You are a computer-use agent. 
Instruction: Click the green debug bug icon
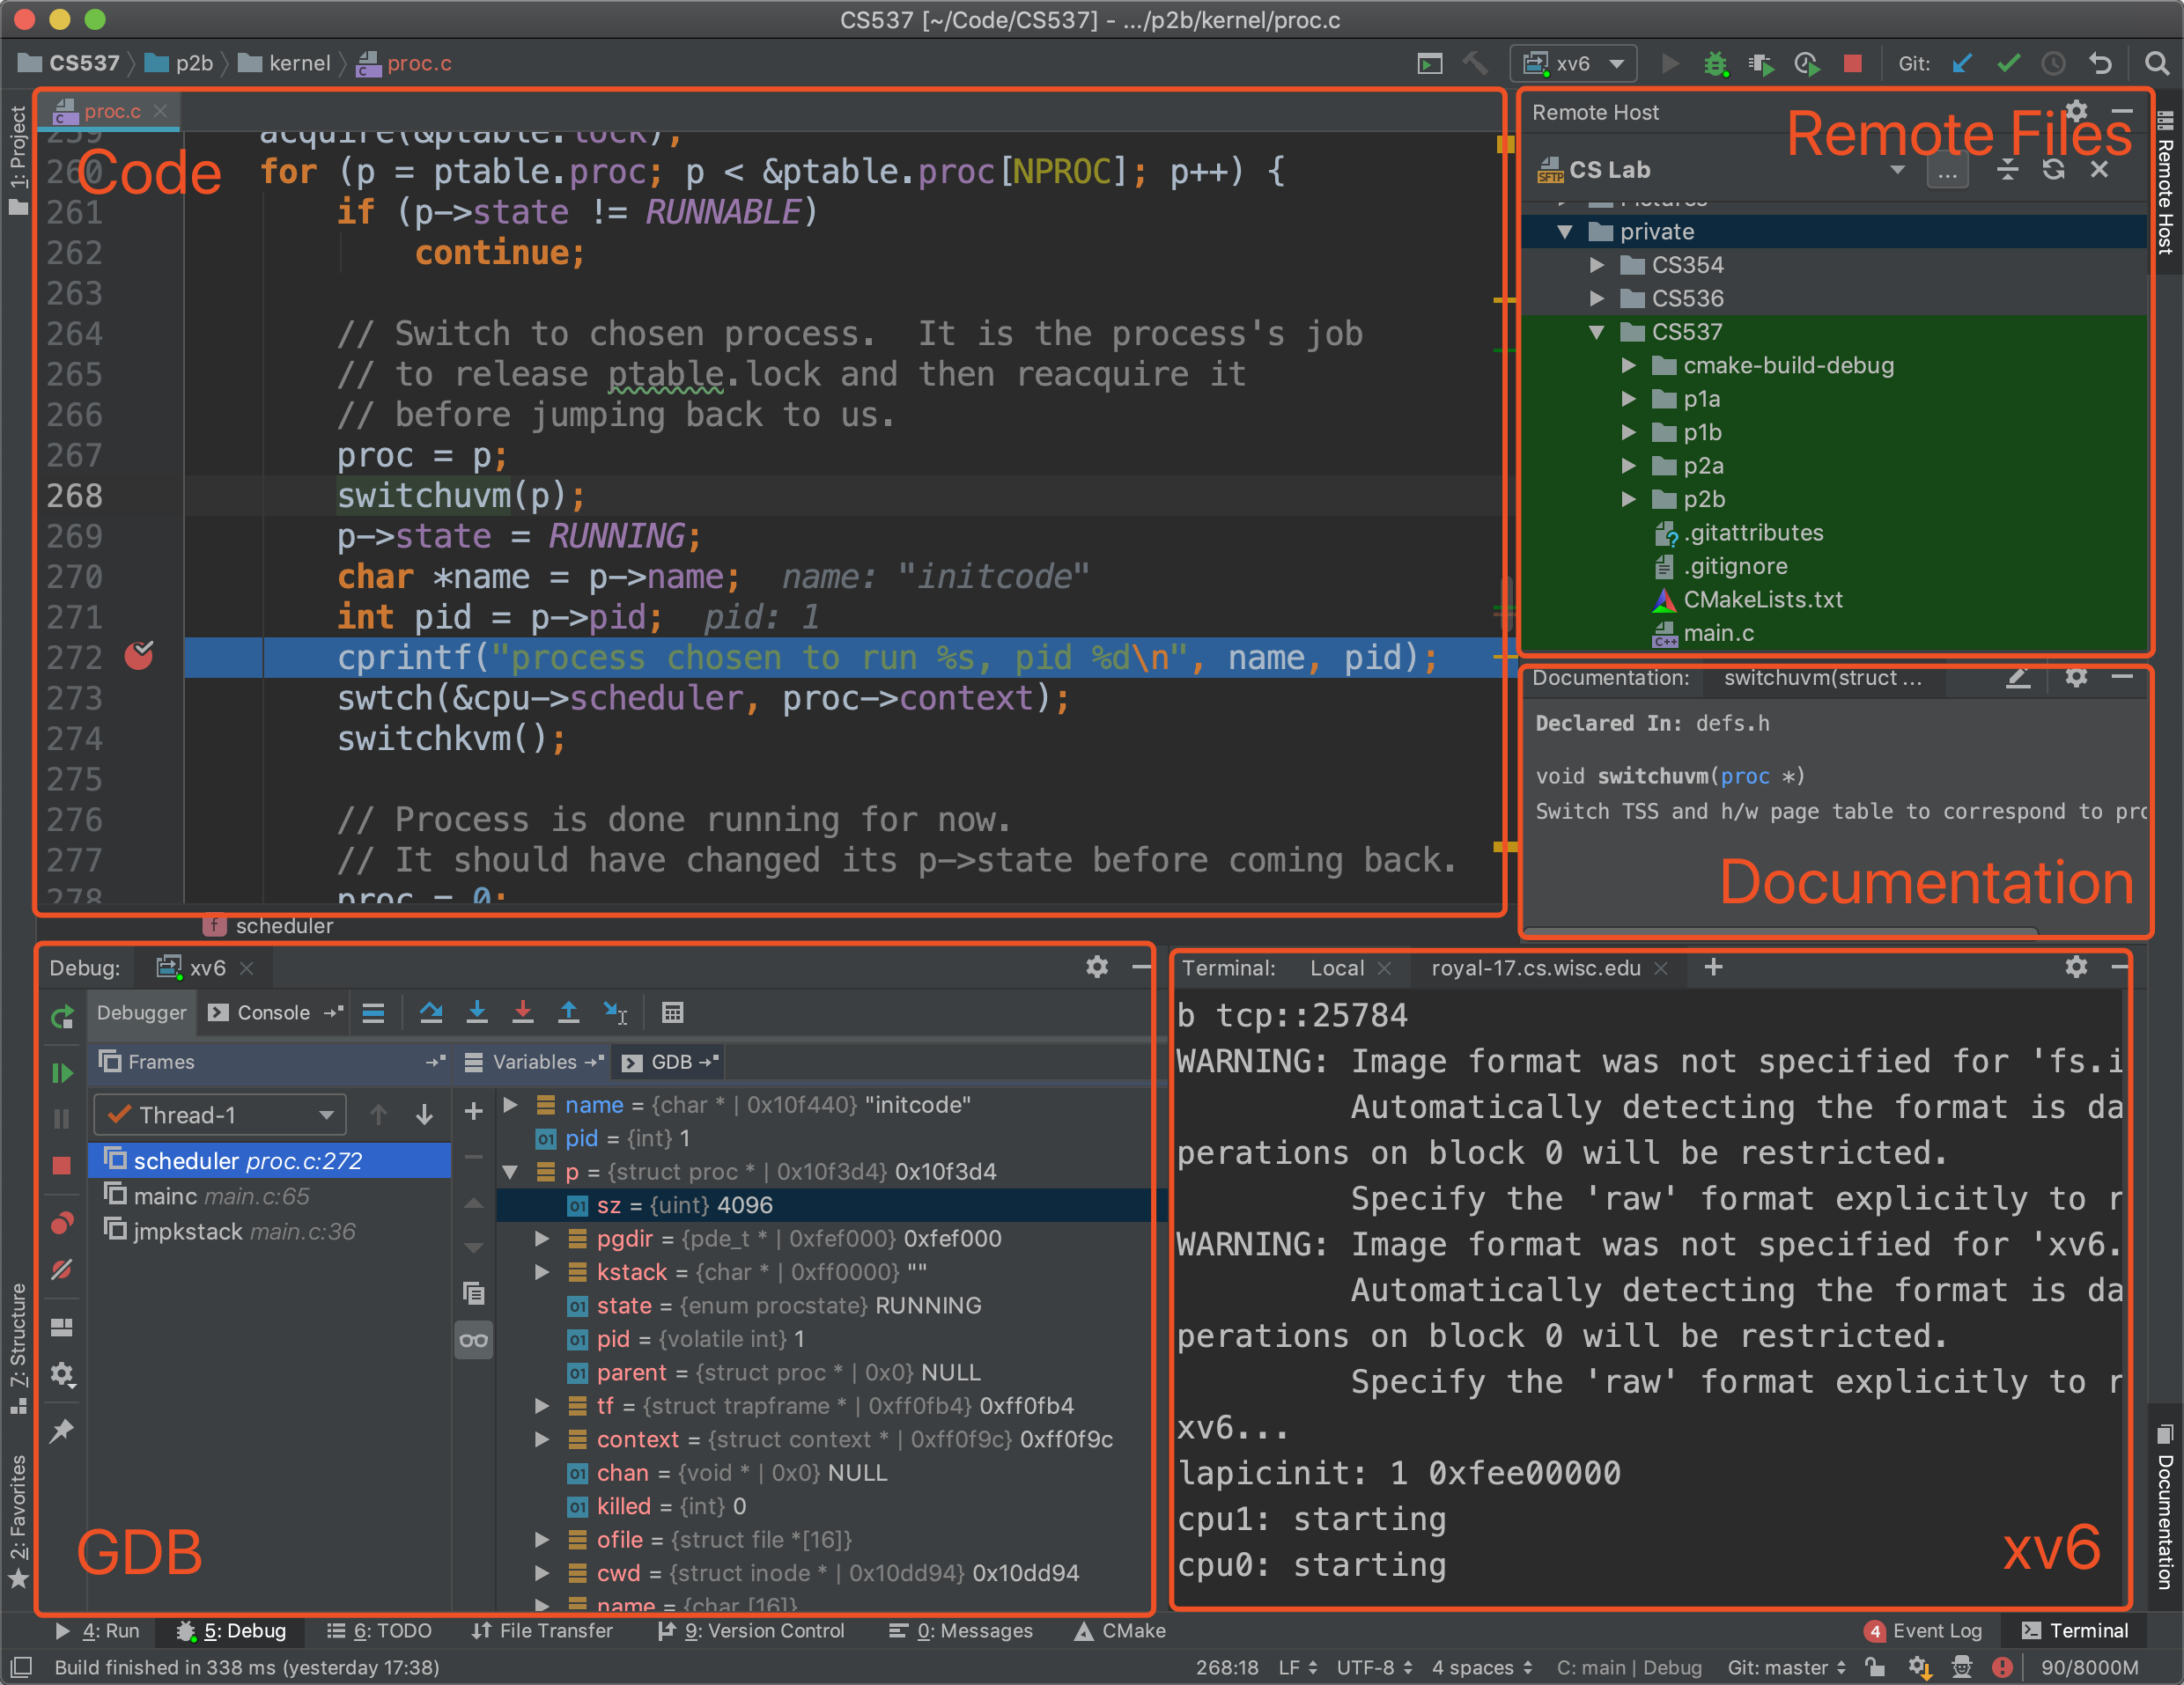coord(1715,64)
